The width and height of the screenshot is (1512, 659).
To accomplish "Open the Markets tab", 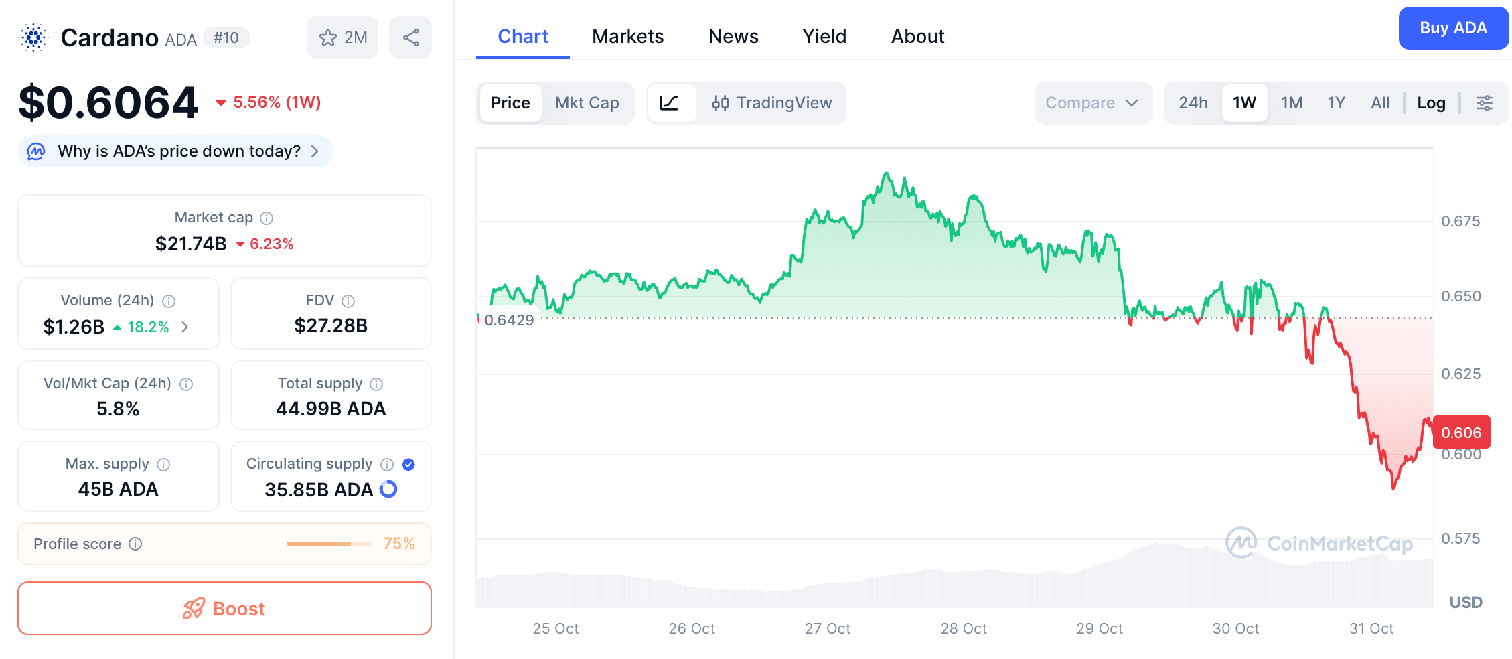I will pyautogui.click(x=627, y=36).
